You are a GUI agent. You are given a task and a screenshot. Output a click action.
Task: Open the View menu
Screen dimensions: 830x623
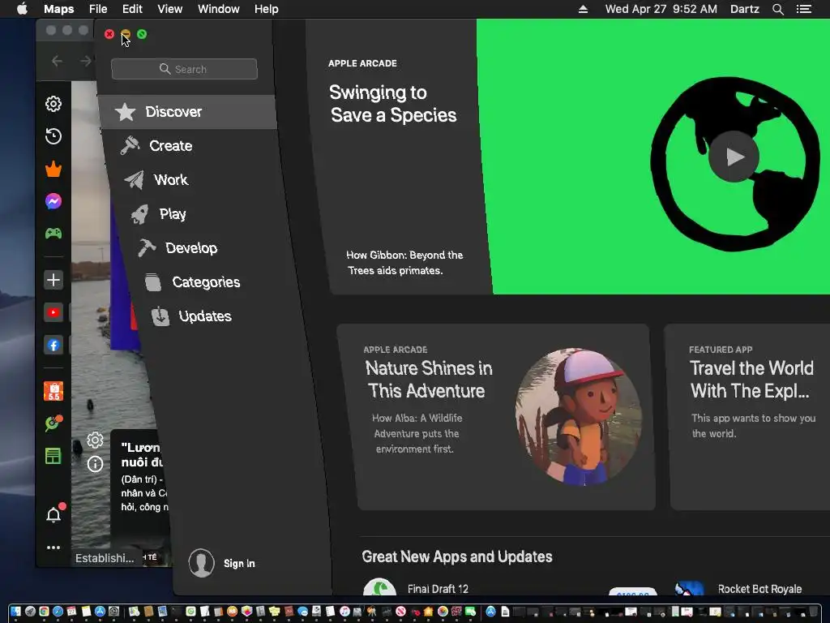point(170,9)
